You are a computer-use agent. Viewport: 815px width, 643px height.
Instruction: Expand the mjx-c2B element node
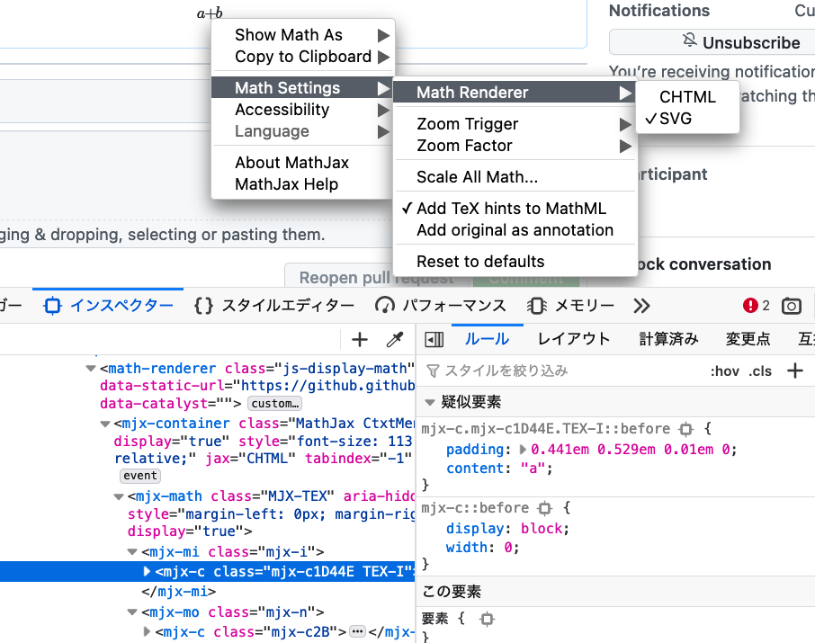click(147, 632)
